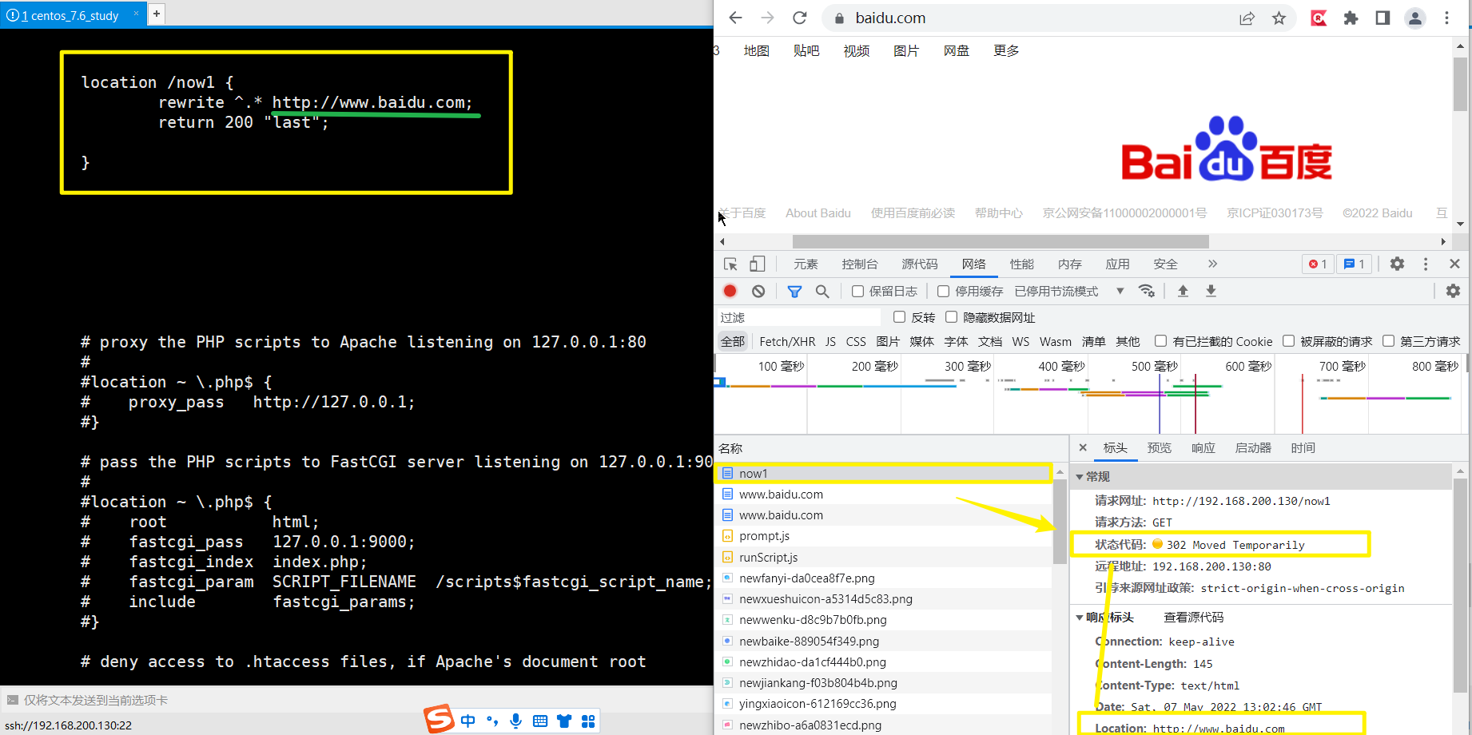Filter requests by Fetch/XHR
This screenshot has height=735, width=1472.
click(x=787, y=342)
